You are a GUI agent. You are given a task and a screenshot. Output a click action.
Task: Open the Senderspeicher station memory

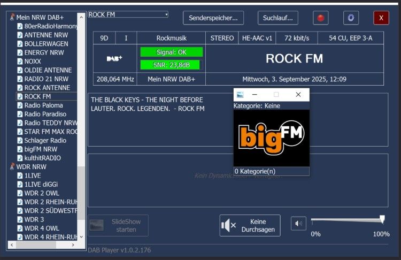tap(213, 18)
